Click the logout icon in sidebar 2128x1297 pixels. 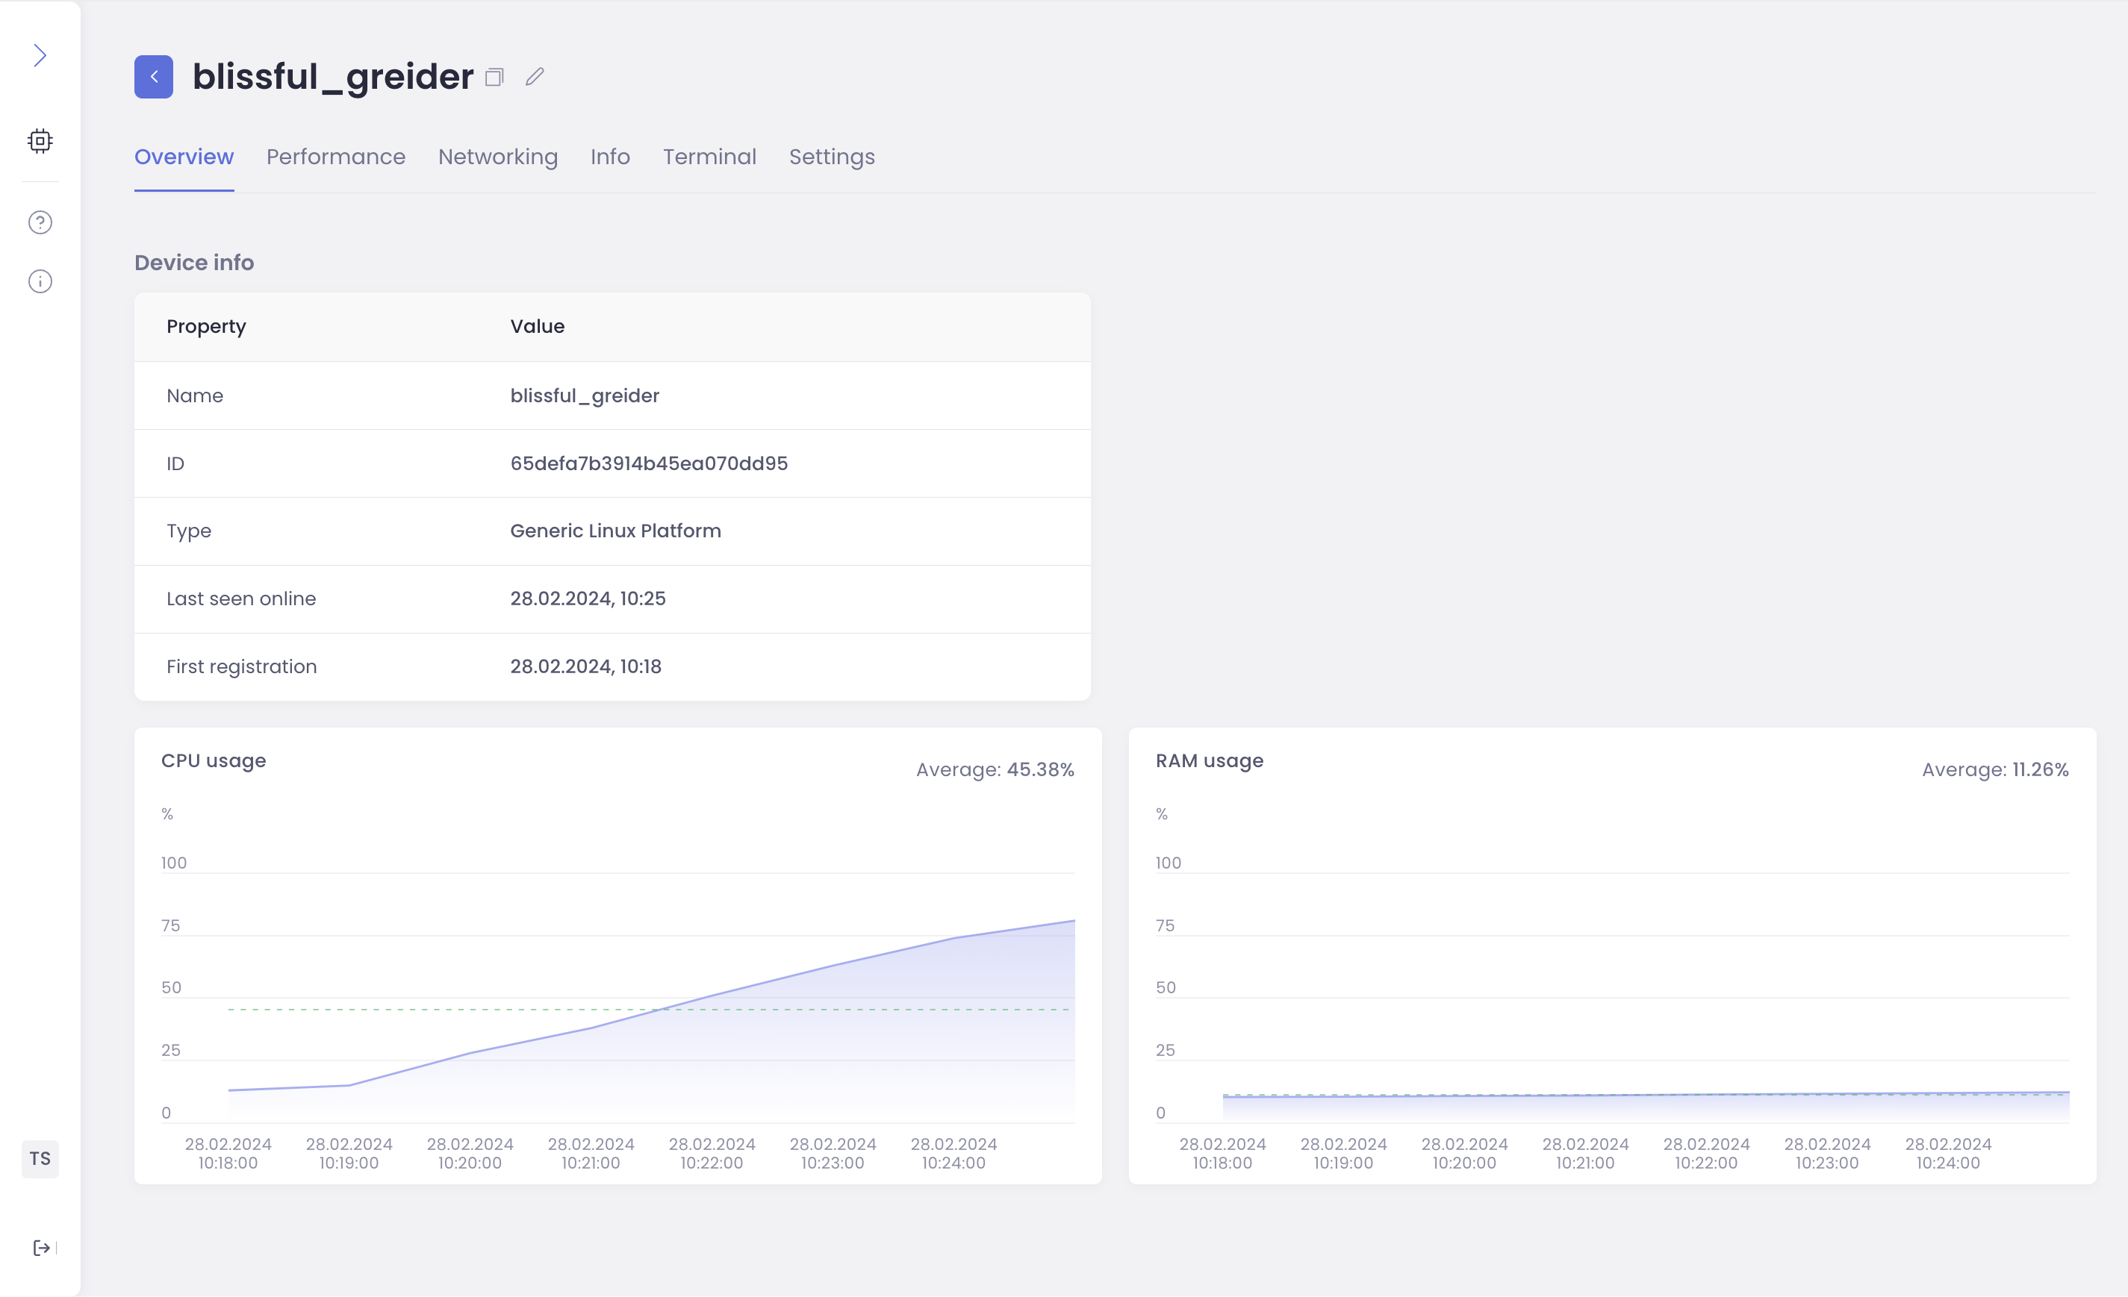coord(40,1248)
